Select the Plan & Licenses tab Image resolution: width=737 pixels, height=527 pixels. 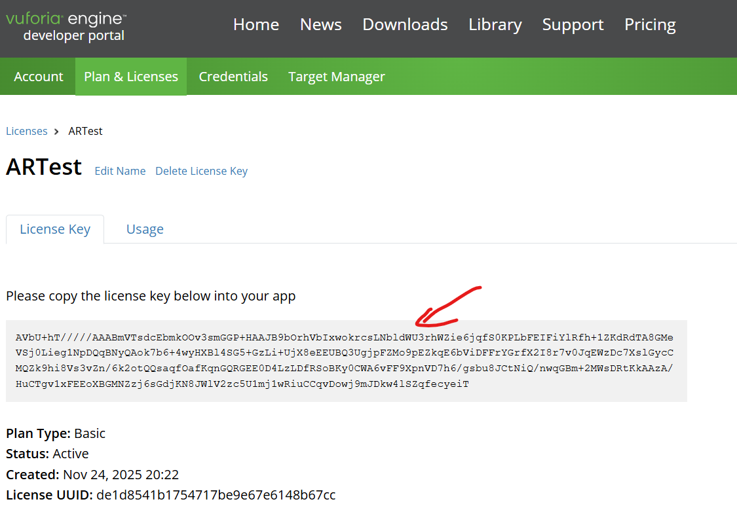click(x=130, y=77)
